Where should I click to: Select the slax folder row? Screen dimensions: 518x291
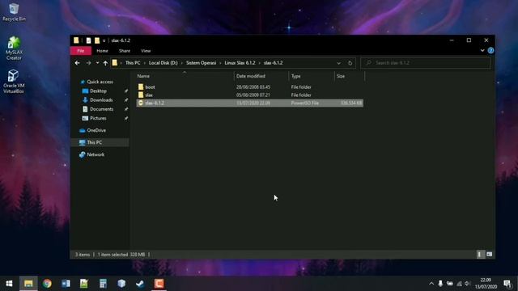coord(250,95)
